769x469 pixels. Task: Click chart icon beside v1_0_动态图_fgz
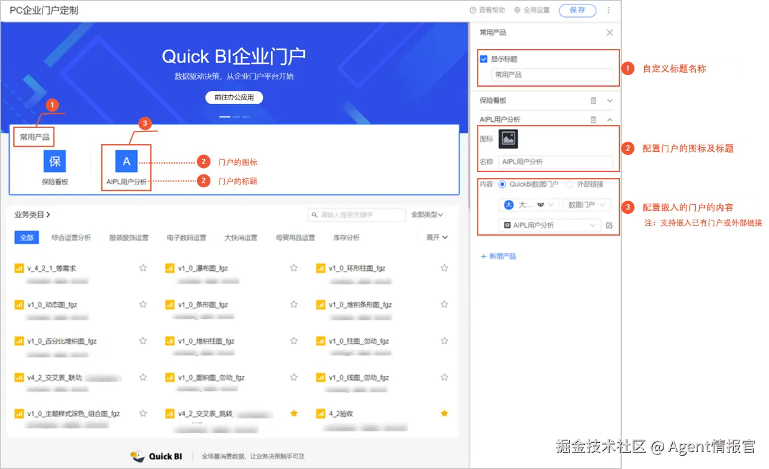(x=19, y=305)
